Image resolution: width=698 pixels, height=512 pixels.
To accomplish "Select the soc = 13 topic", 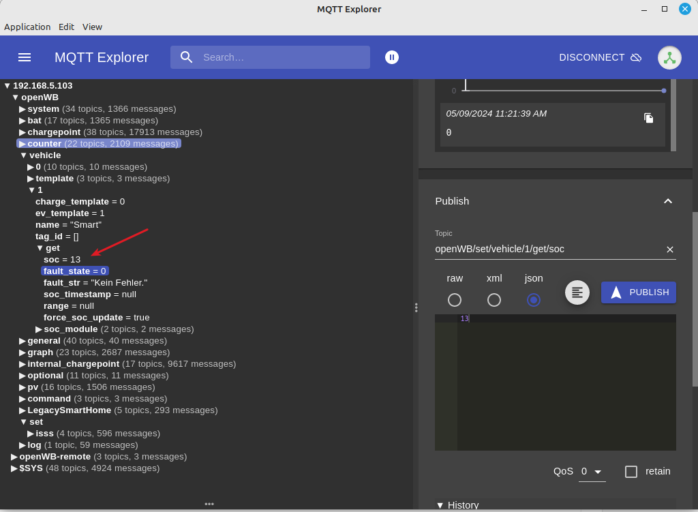I will click(x=62, y=260).
